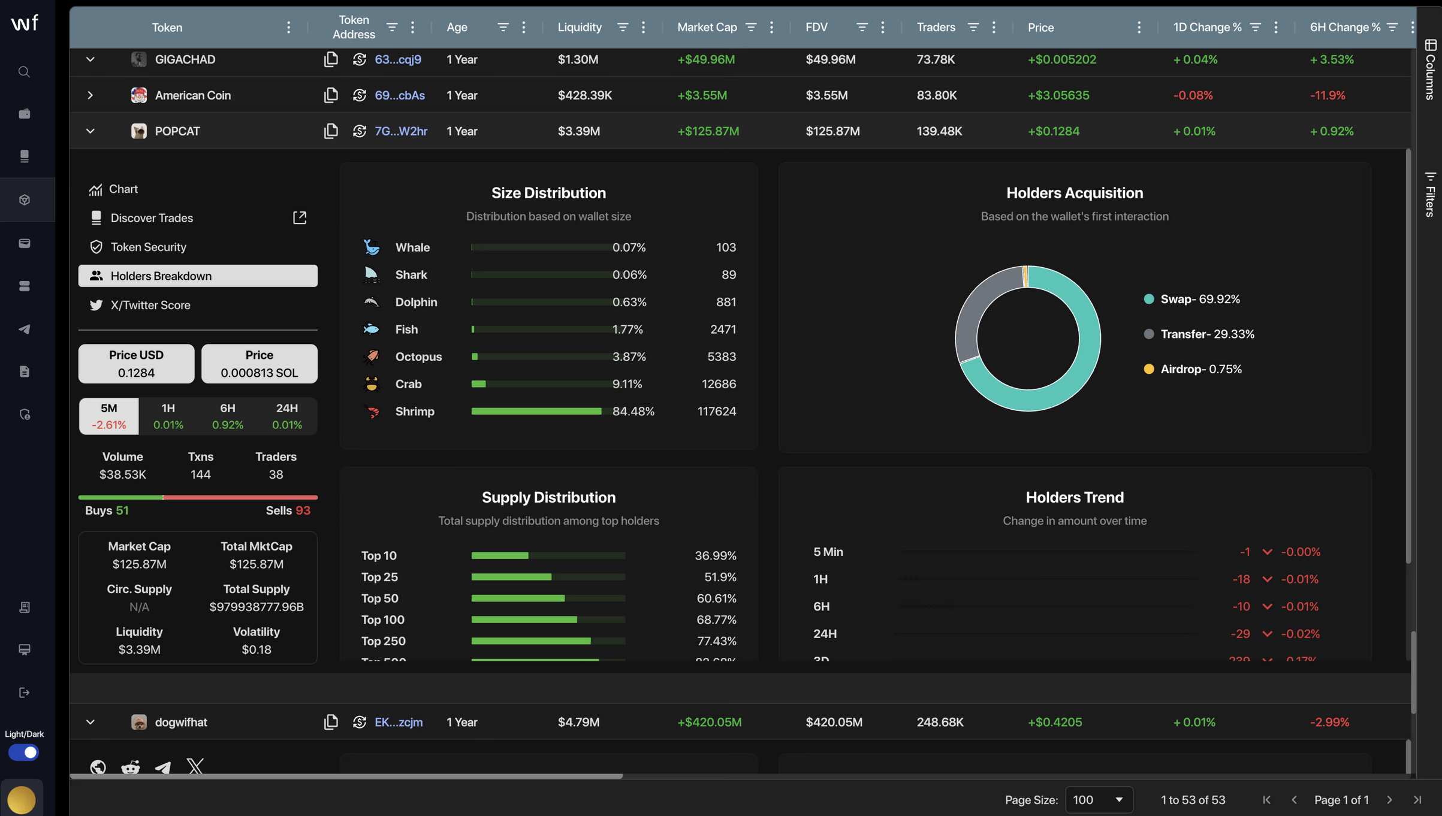1442x816 pixels.
Task: Collapse the POPCAT row details
Action: coord(90,131)
